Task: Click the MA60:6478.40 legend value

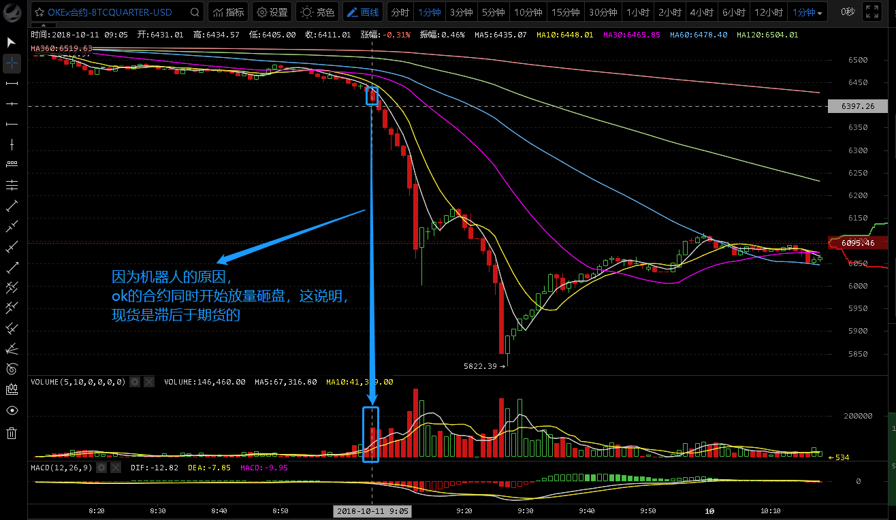Action: [x=699, y=34]
